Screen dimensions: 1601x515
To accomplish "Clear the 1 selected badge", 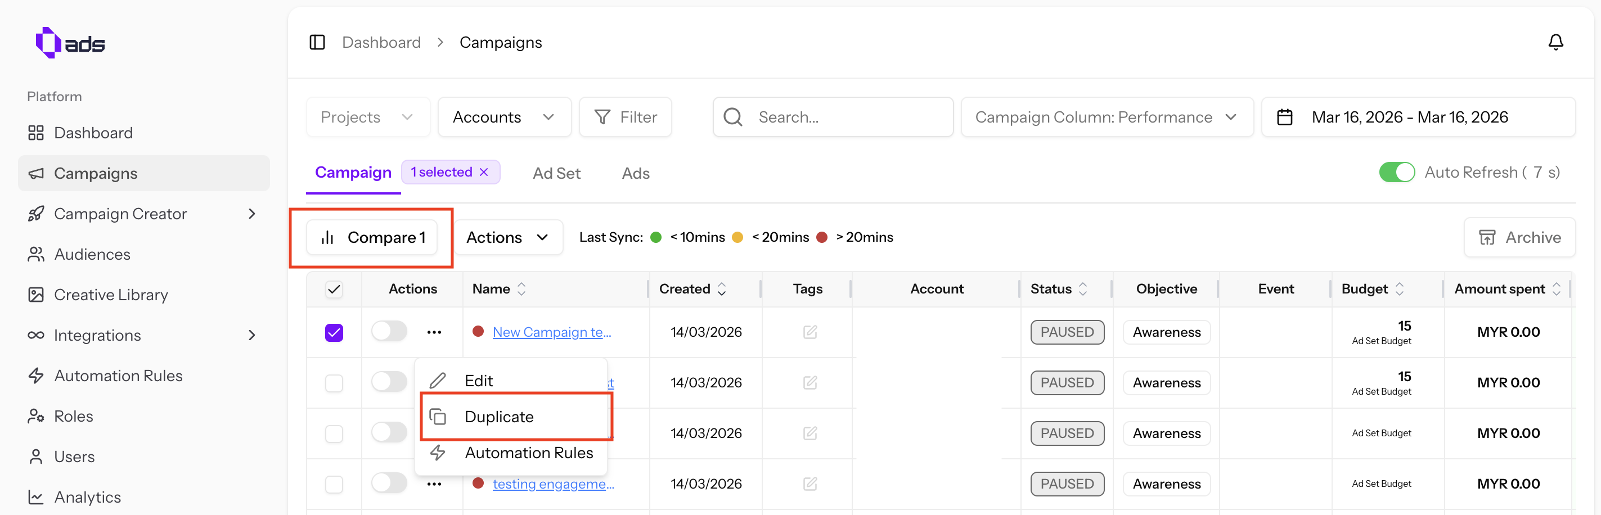I will tap(484, 172).
